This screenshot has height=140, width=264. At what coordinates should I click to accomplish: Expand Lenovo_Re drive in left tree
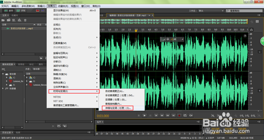click(7, 81)
